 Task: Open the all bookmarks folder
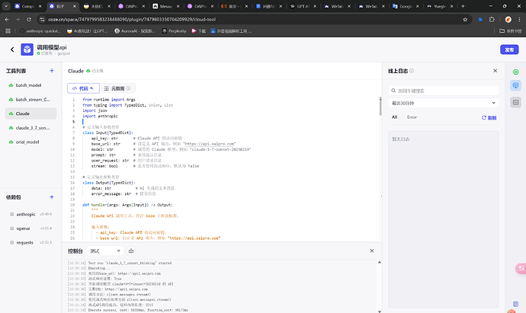511,30
